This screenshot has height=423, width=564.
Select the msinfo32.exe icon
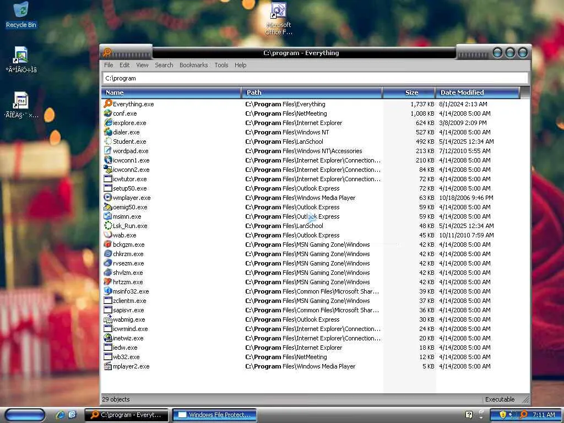pyautogui.click(x=108, y=291)
